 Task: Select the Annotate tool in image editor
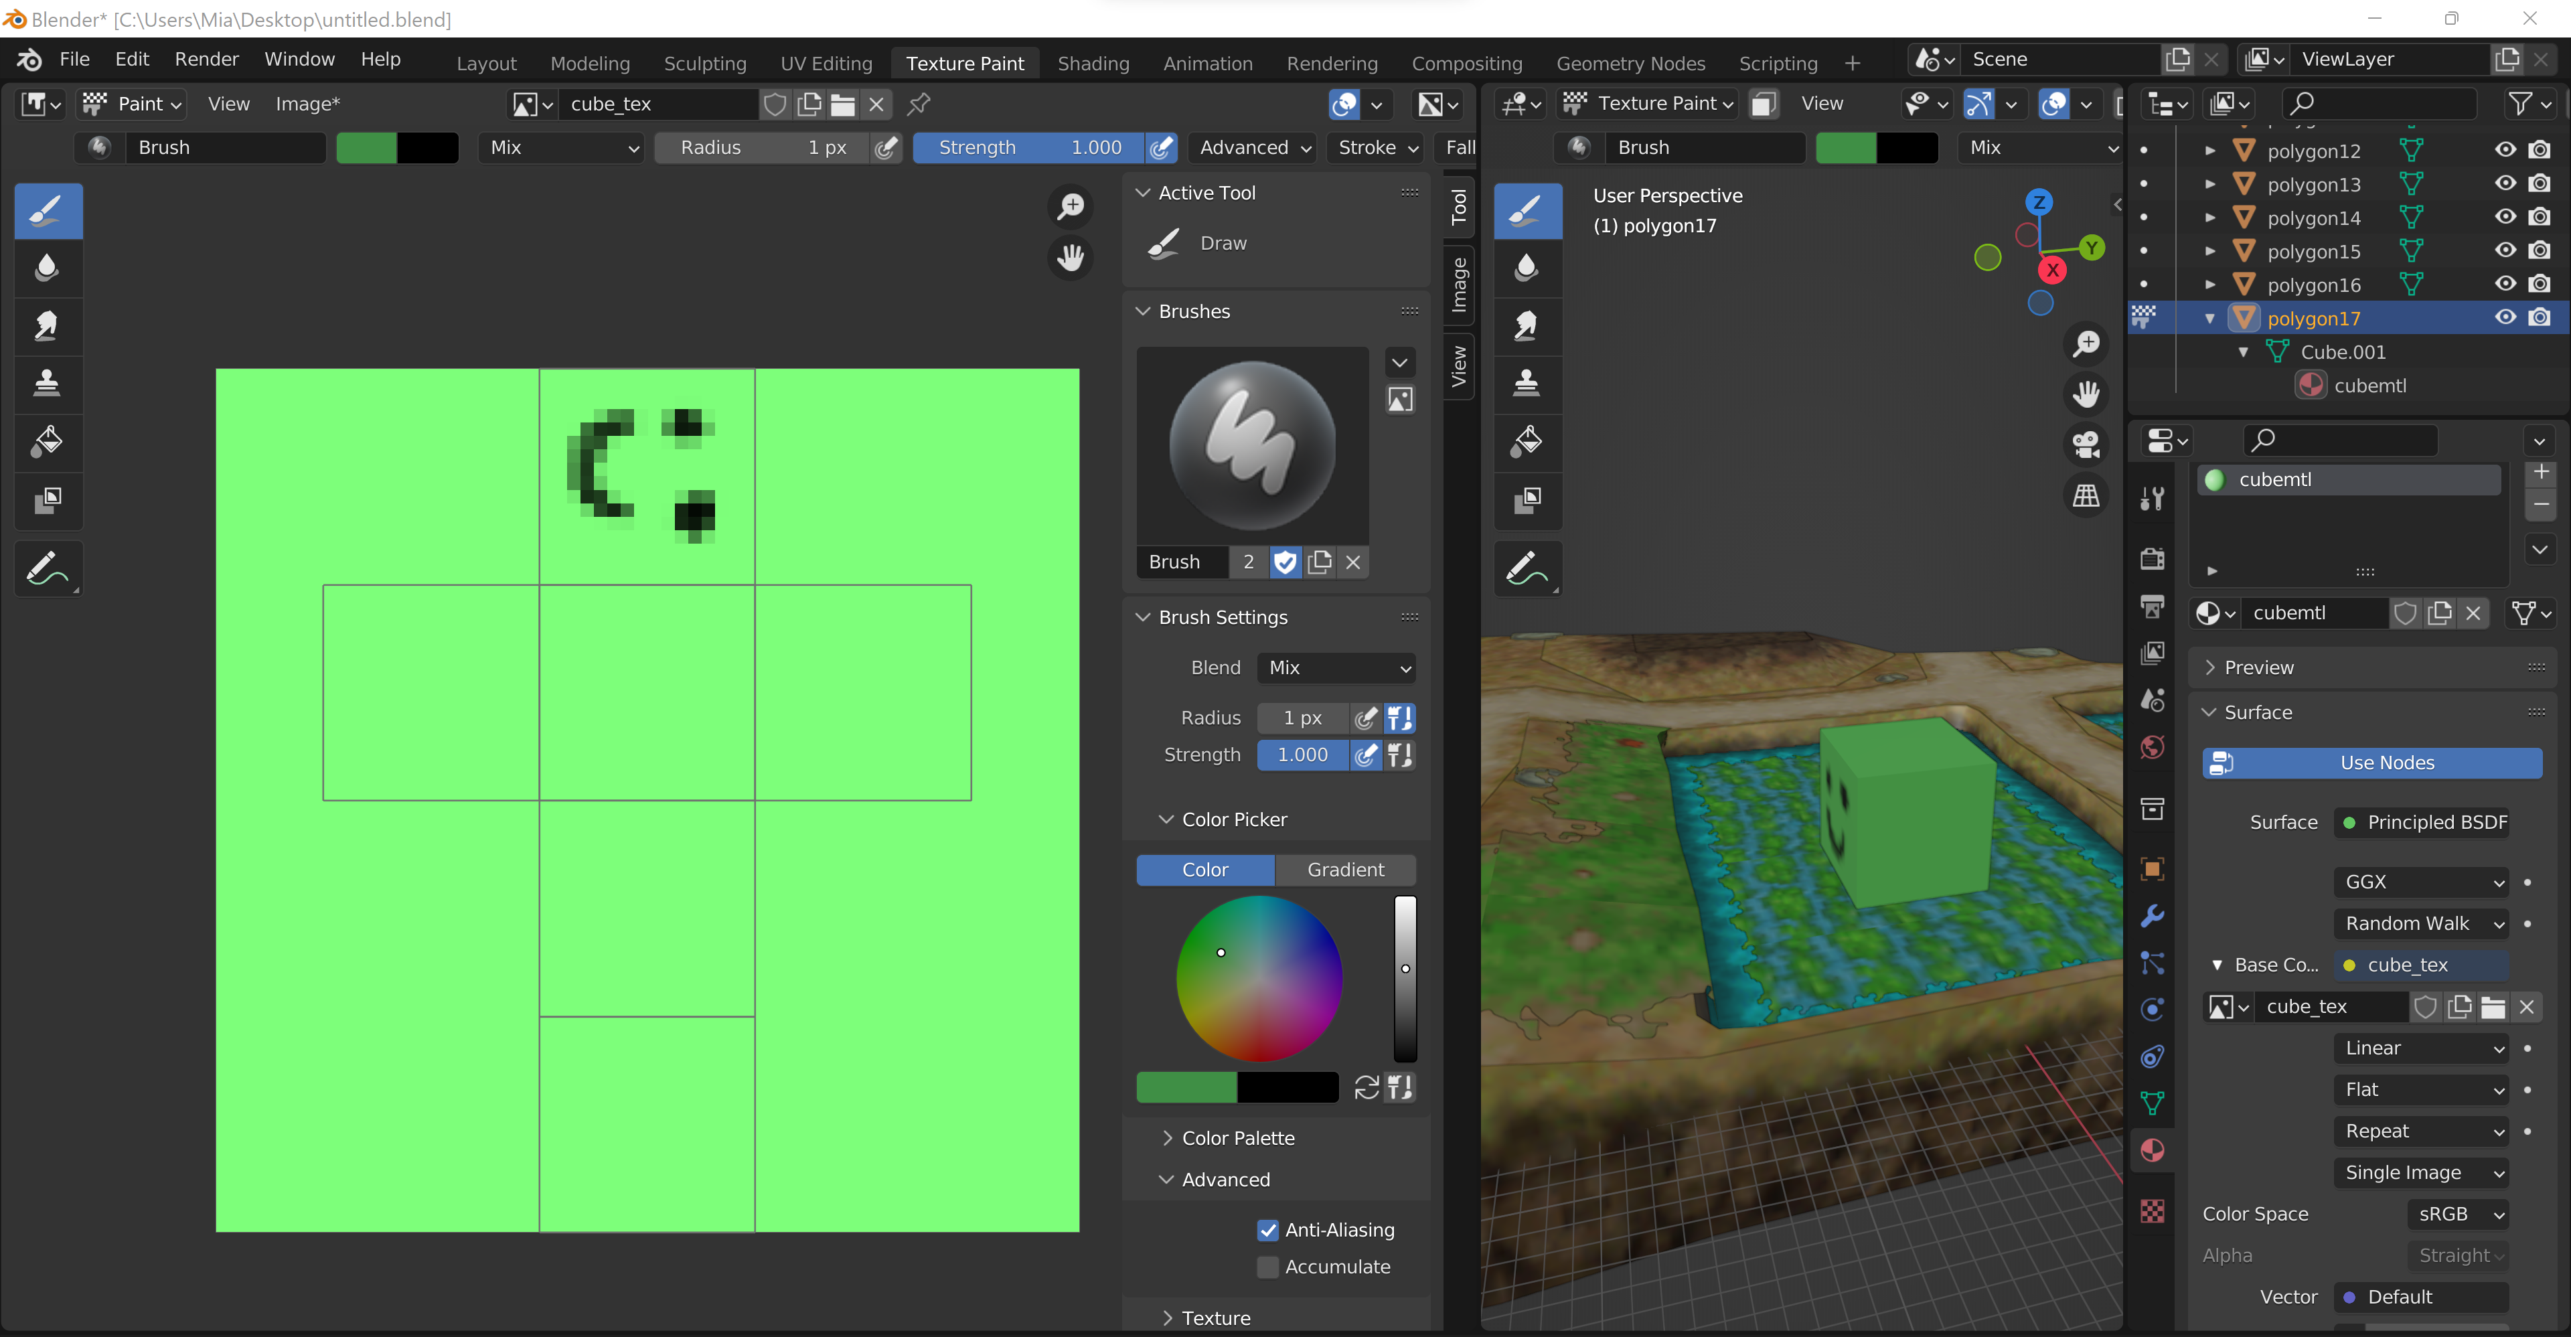[x=47, y=568]
